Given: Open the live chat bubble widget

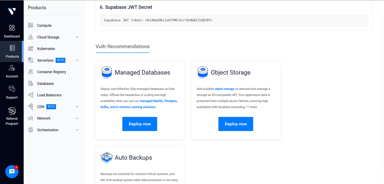Looking at the screenshot, I should [x=12, y=172].
